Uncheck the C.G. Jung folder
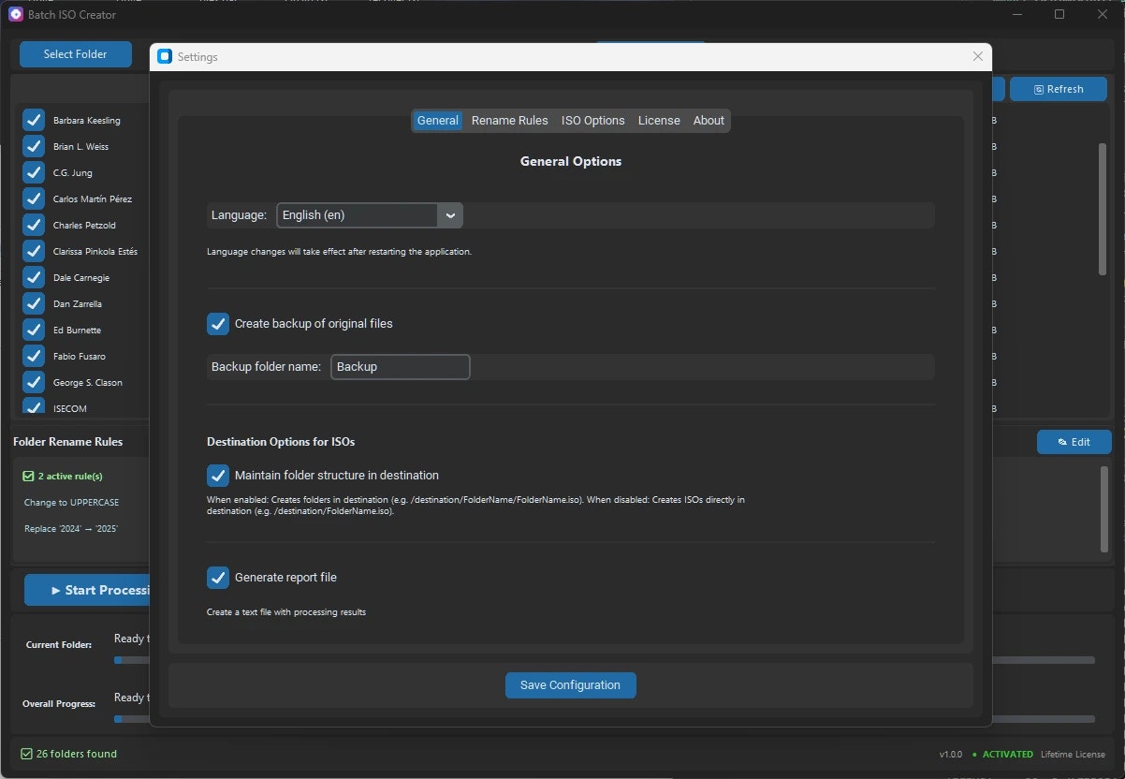Viewport: 1125px width, 779px height. point(34,173)
